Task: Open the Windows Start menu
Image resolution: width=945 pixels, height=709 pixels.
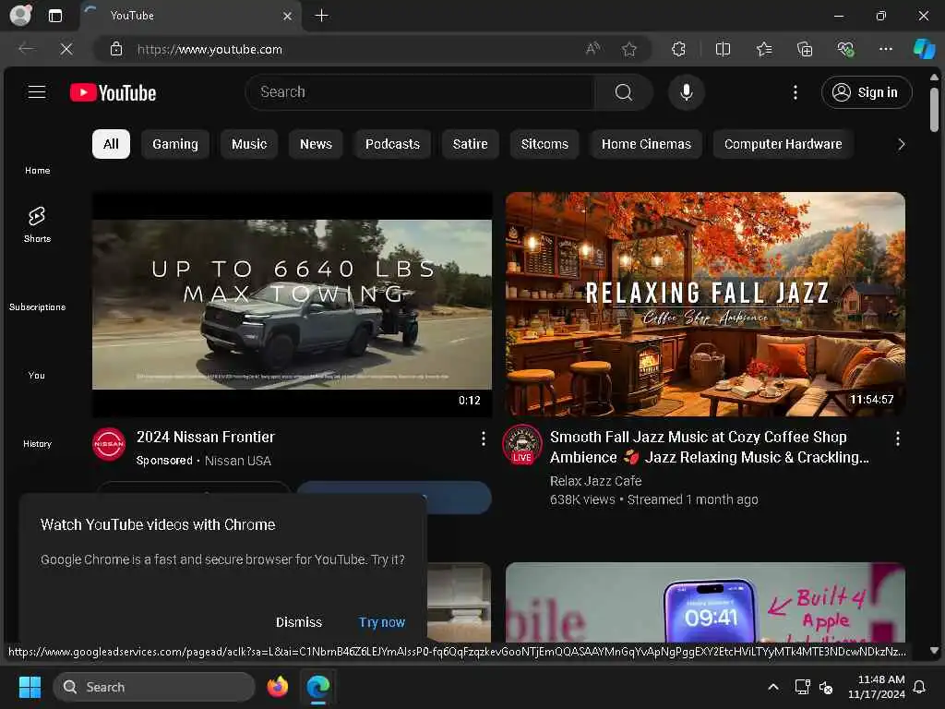Action: 30,687
